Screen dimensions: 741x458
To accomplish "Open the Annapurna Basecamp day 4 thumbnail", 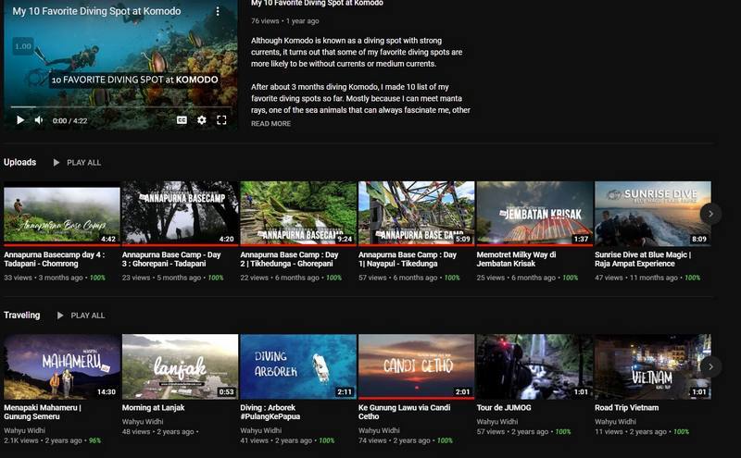I will (x=62, y=214).
